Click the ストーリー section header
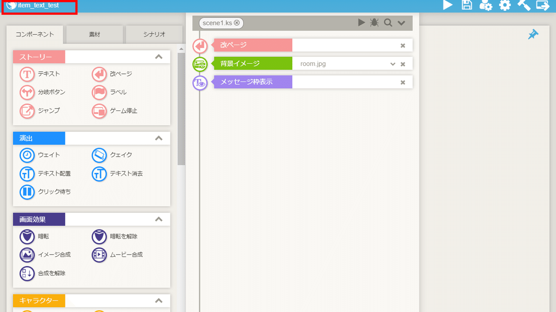556x312 pixels. 92,57
